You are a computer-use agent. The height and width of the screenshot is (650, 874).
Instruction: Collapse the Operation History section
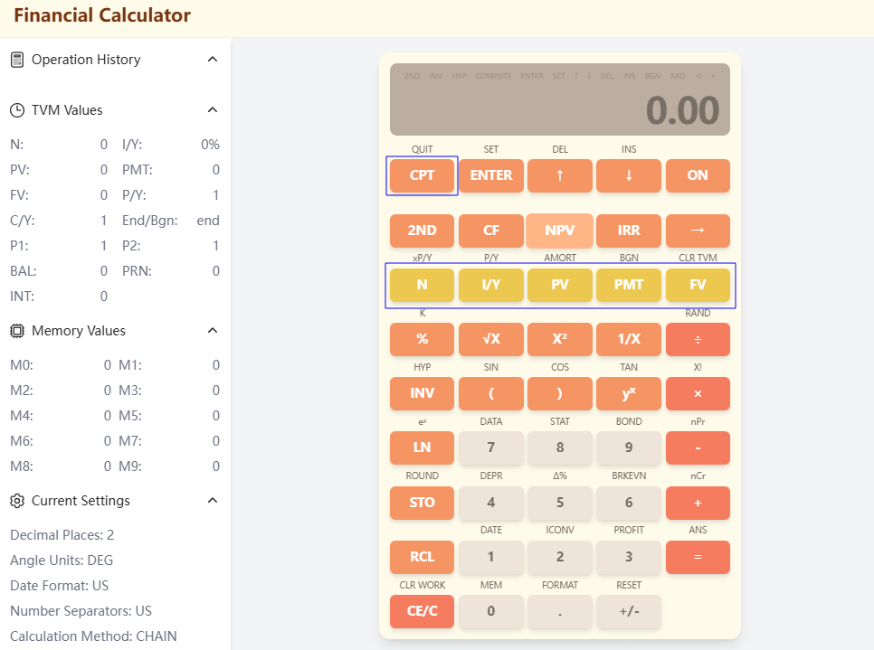click(212, 60)
